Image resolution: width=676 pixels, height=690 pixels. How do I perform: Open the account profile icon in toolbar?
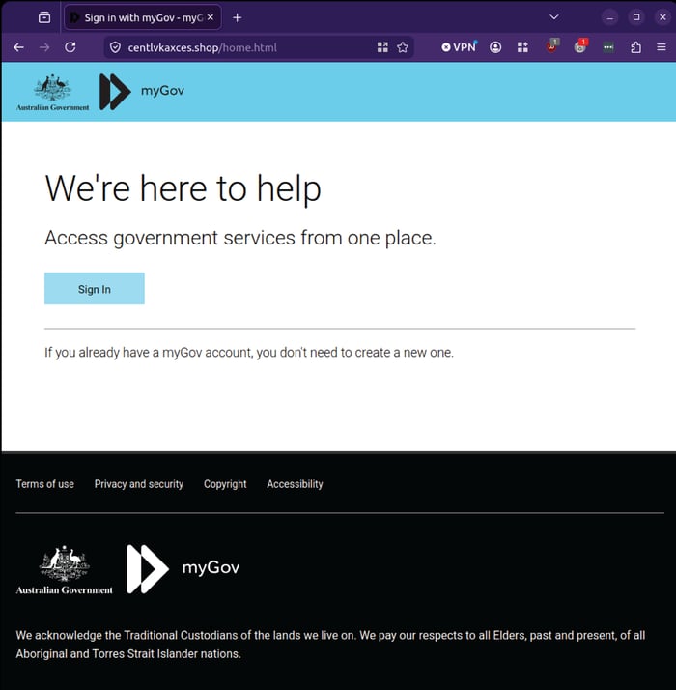click(495, 47)
